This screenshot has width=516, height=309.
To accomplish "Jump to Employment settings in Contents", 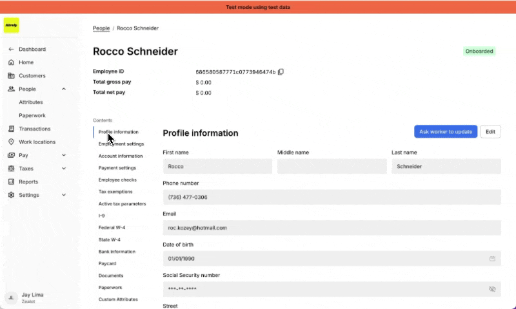I will tap(121, 144).
